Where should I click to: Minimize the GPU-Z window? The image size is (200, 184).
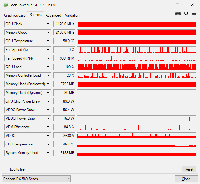(x=163, y=5)
